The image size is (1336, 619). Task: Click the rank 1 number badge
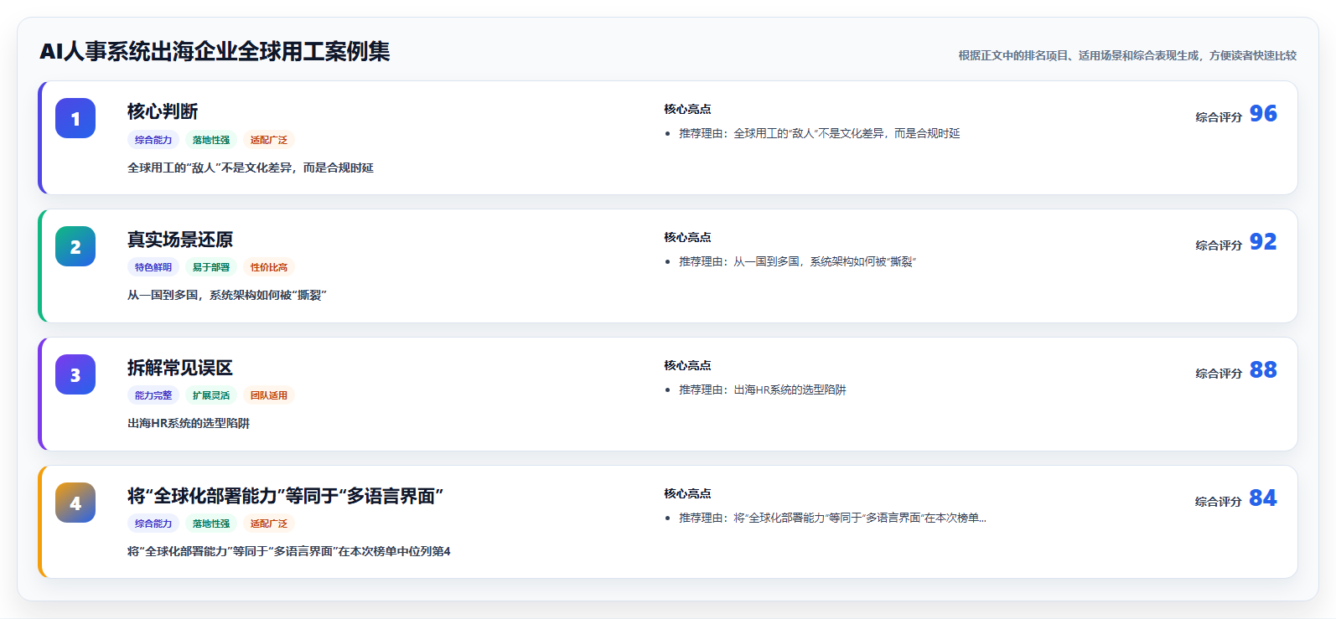75,118
